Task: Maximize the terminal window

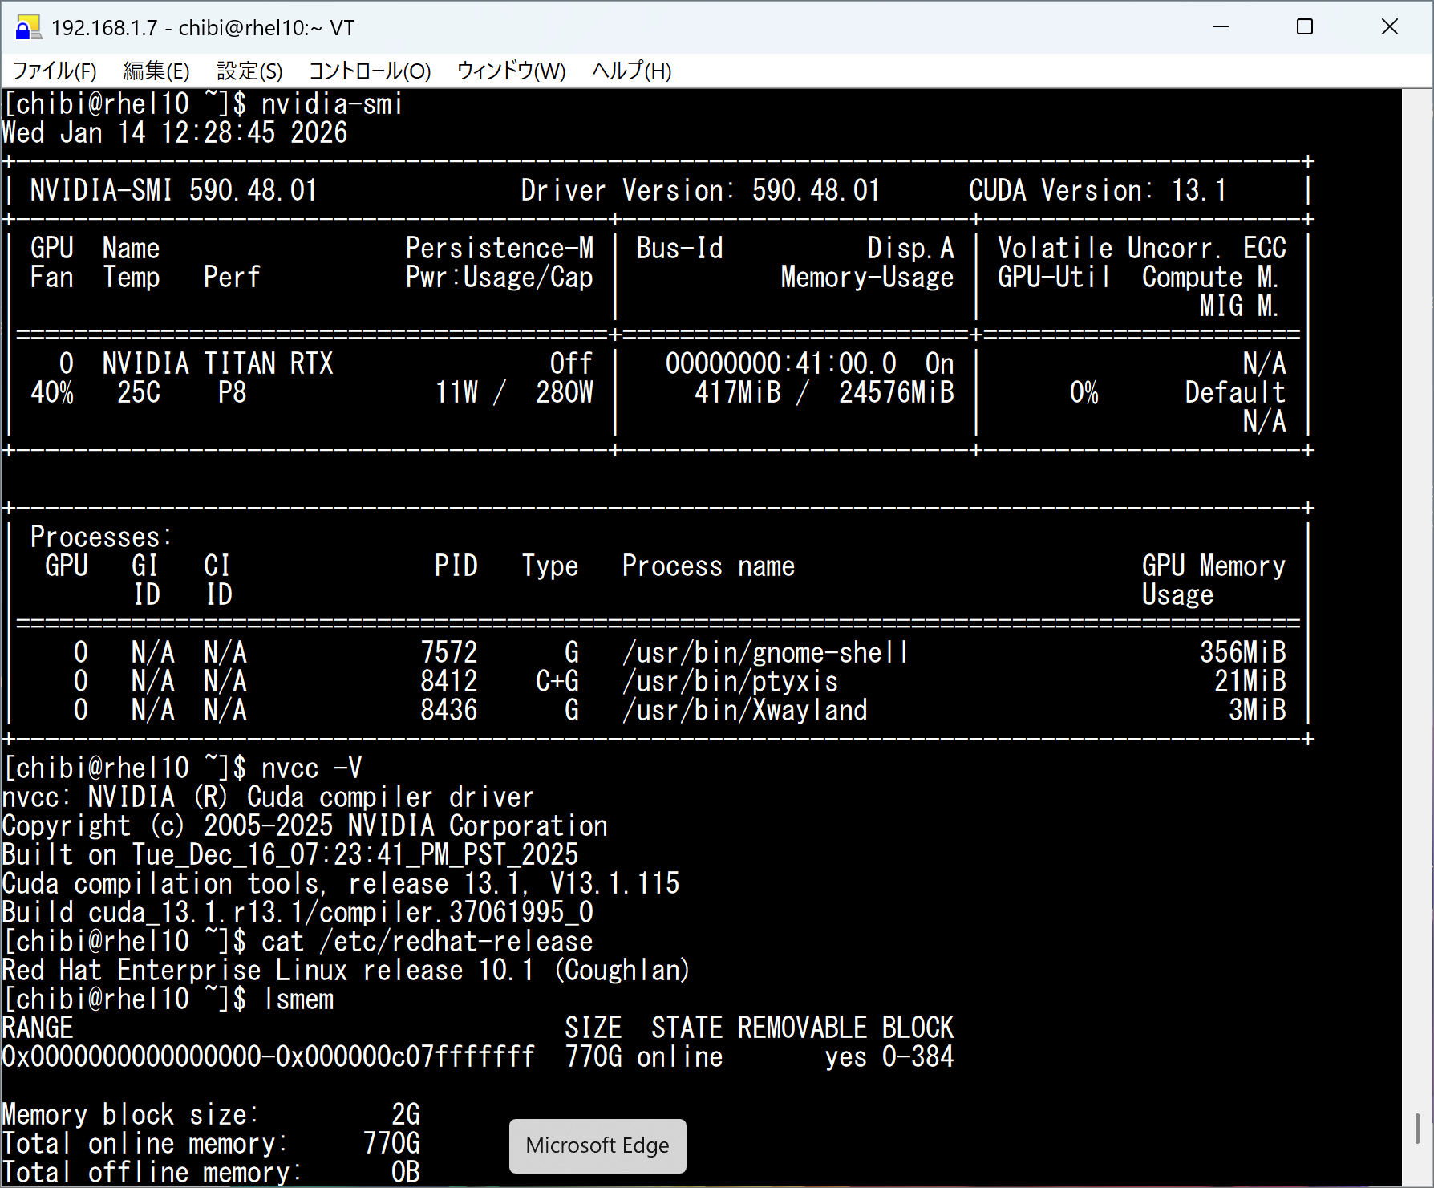Action: coord(1305,27)
